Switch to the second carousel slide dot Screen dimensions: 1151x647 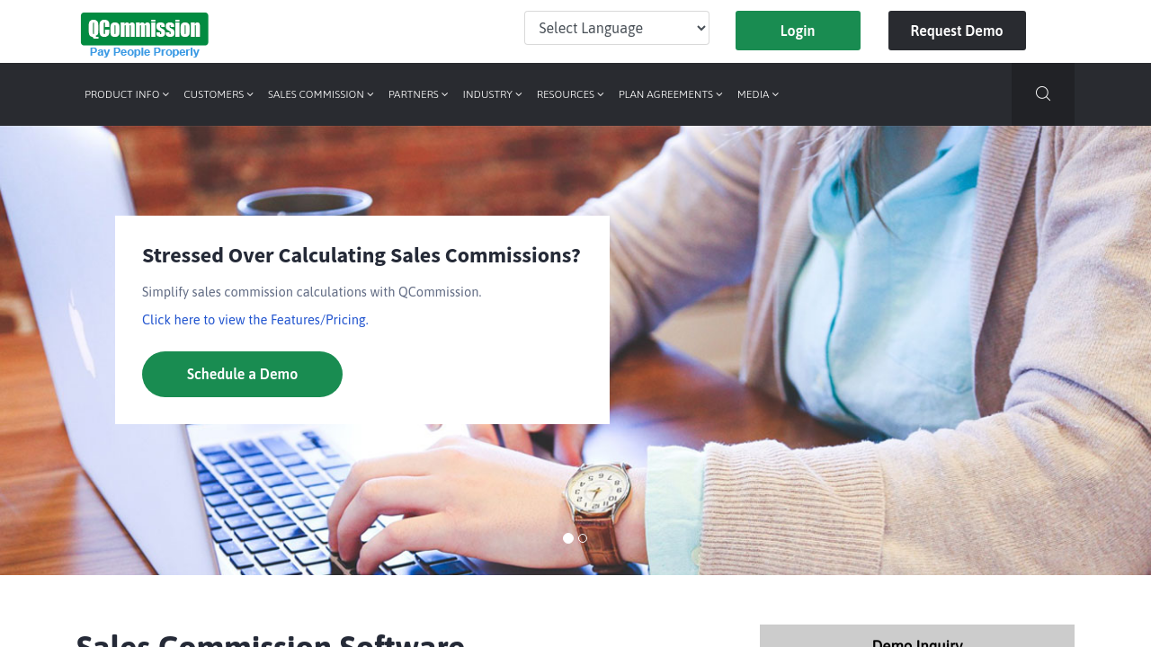[583, 538]
